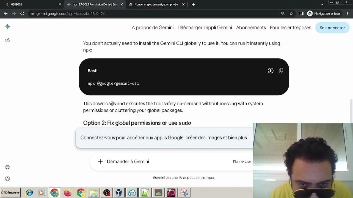This screenshot has height=198, width=353.
Task: Click the bottom sidebar icon below settings
Action: click(7, 178)
